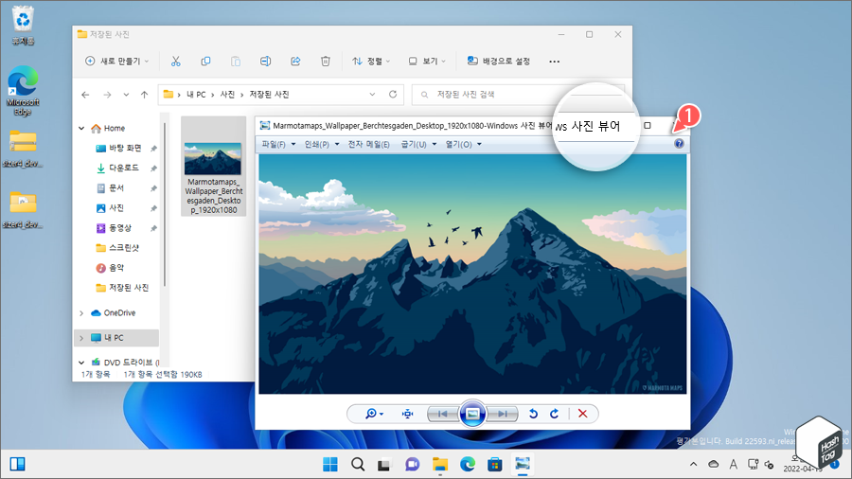852x479 pixels.
Task: Open the 새로 만들기 dropdown in Explorer
Action: [x=116, y=62]
